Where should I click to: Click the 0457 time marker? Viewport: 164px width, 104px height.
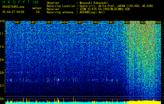pos(111,22)
